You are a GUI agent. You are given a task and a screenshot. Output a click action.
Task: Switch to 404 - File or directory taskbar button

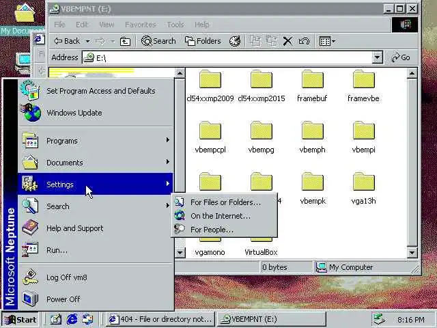(x=160, y=319)
